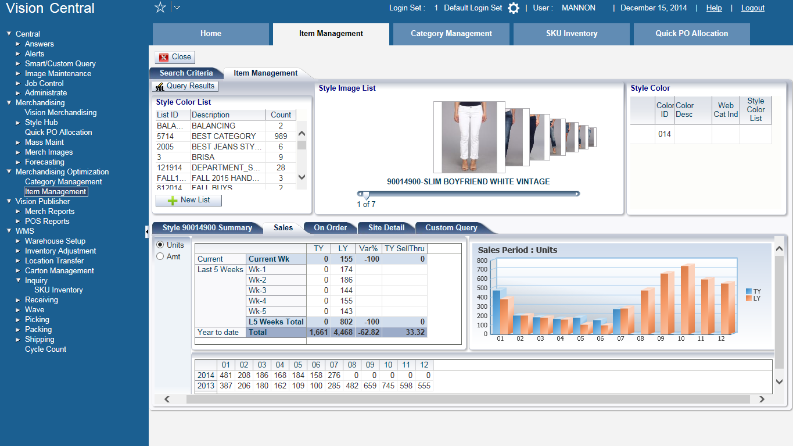This screenshot has height=446, width=793.
Task: Select the Amt radio button
Action: tap(160, 256)
